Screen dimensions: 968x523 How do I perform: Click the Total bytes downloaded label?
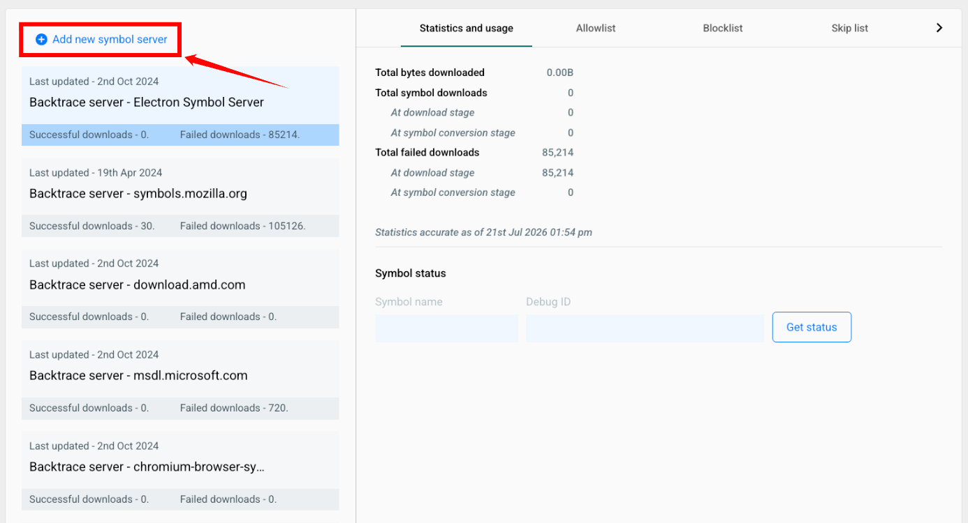point(430,73)
